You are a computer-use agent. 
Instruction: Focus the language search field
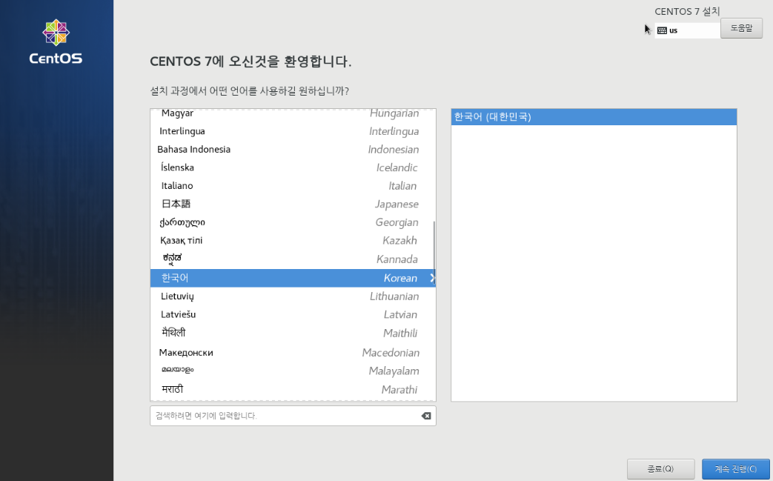tap(293, 416)
